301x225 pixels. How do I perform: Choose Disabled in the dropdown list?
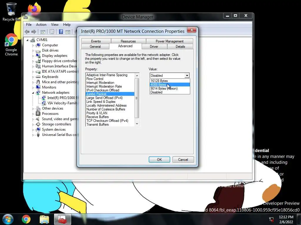pyautogui.click(x=170, y=92)
